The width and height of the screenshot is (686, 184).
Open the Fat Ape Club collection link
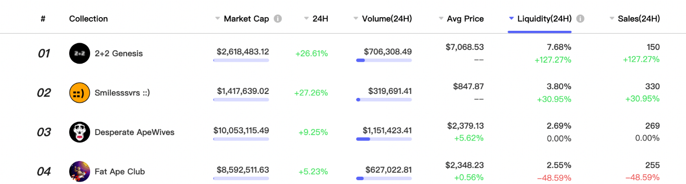coord(120,171)
